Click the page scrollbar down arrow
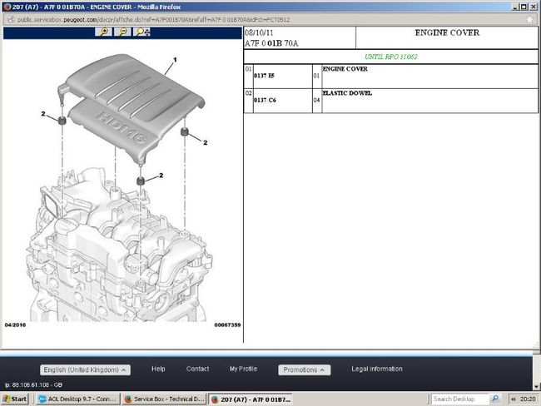541x406 pixels. coord(537,386)
